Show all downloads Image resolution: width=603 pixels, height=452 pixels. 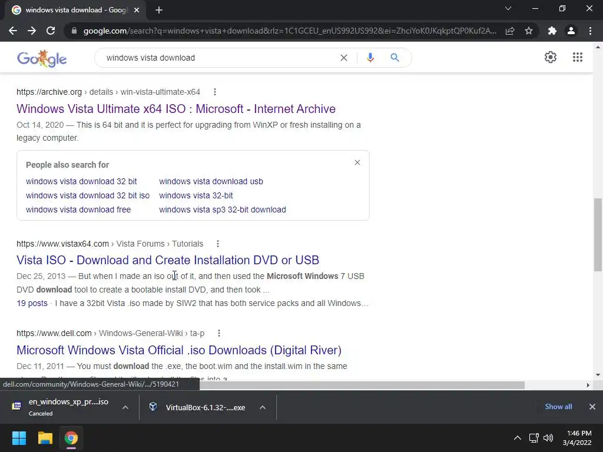pyautogui.click(x=558, y=407)
